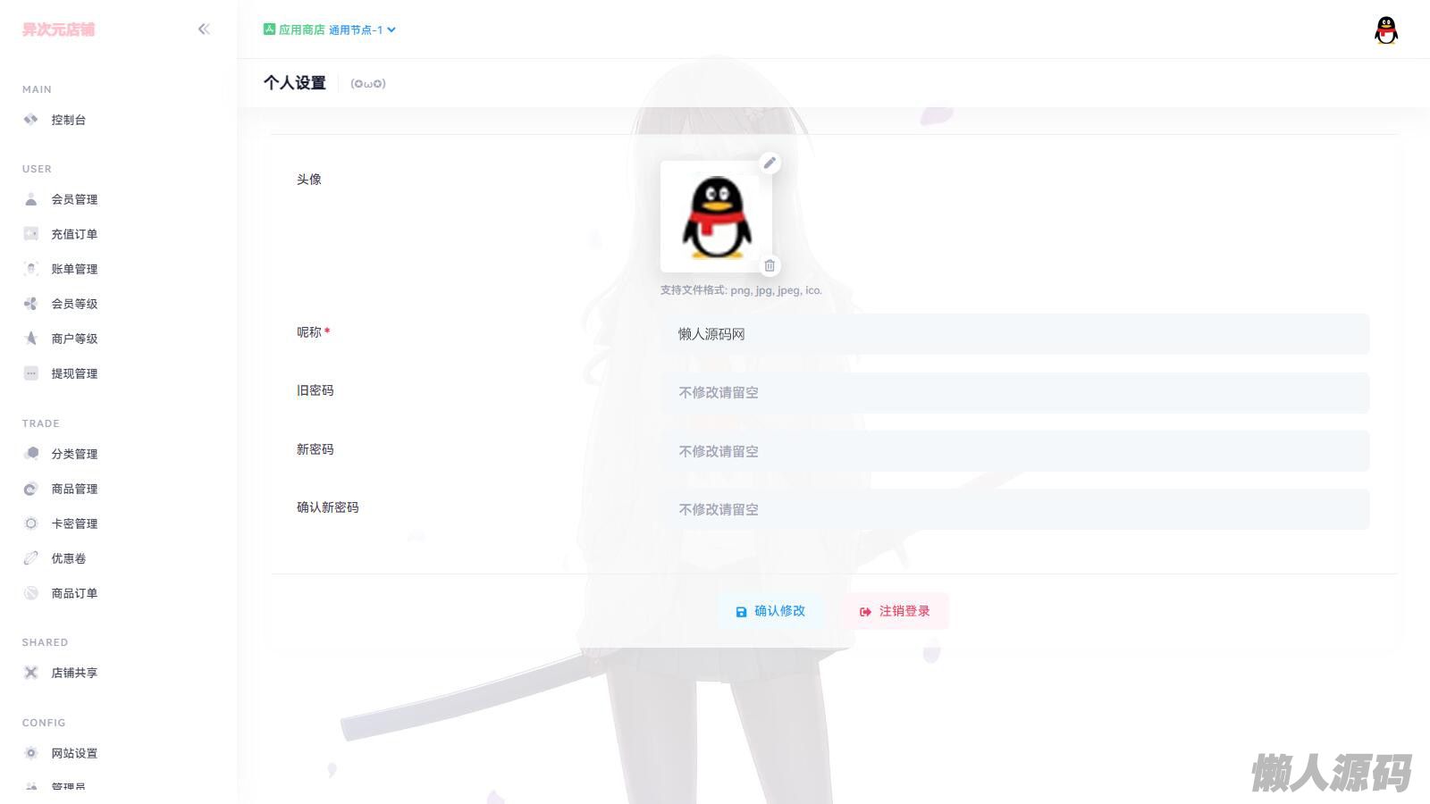Click the 控制台 dashboard icon

click(31, 120)
